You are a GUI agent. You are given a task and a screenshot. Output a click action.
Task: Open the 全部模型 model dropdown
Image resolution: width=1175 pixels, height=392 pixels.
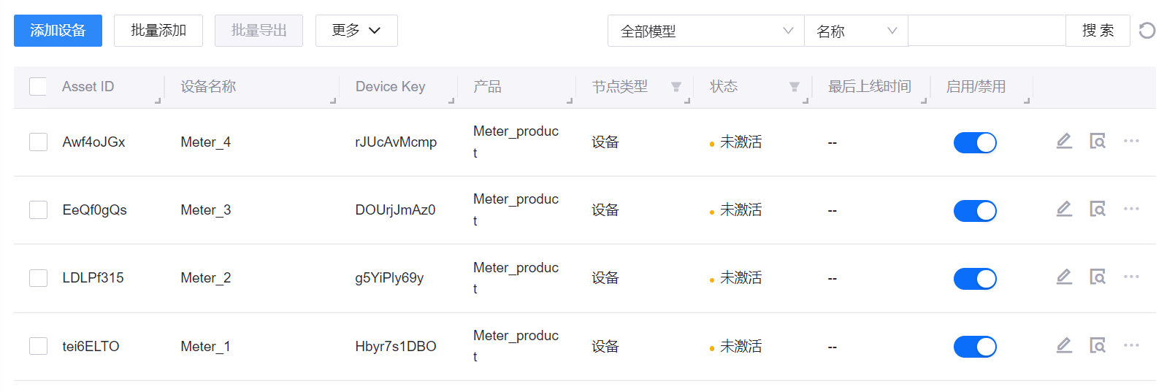[705, 31]
